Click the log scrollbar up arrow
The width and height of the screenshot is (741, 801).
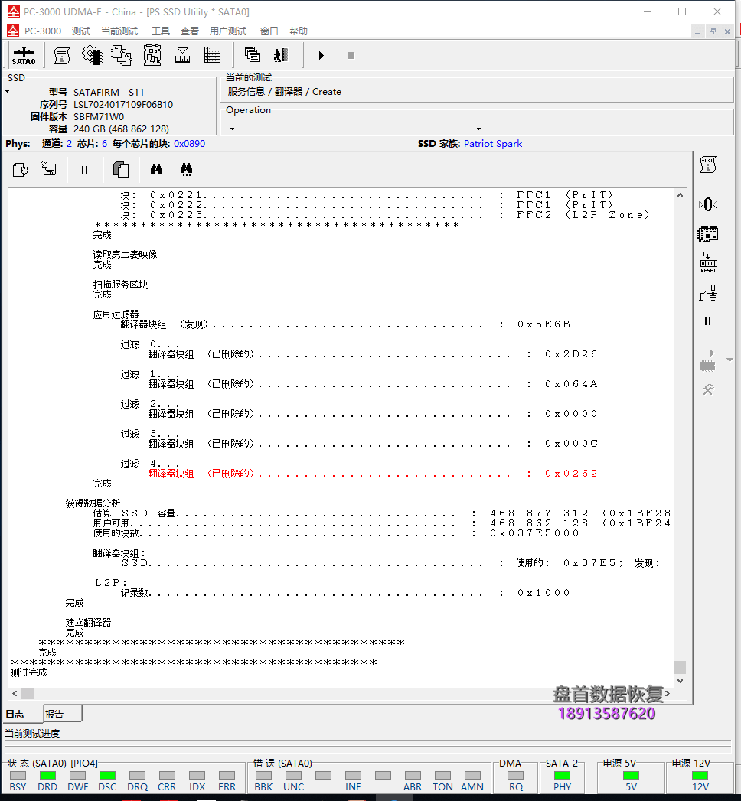680,195
